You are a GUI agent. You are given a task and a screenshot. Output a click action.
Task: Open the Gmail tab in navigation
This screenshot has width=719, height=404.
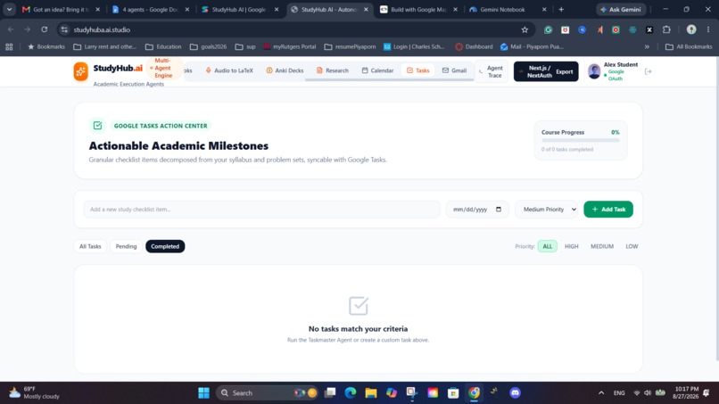[x=454, y=70]
